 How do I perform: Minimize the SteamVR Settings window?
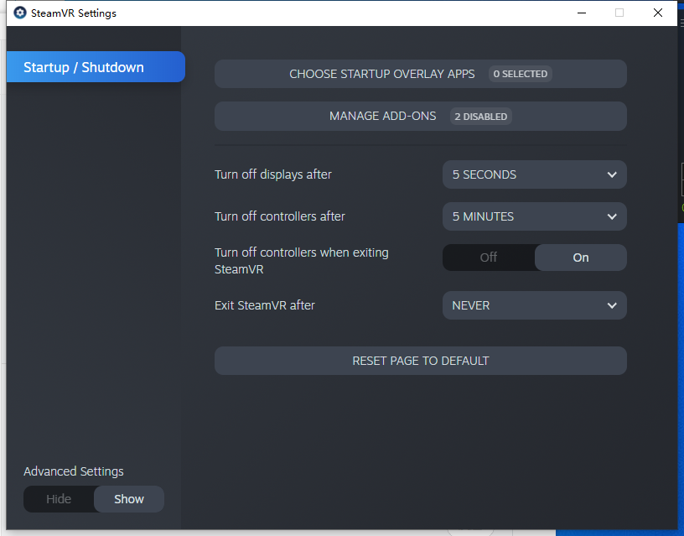click(x=581, y=13)
